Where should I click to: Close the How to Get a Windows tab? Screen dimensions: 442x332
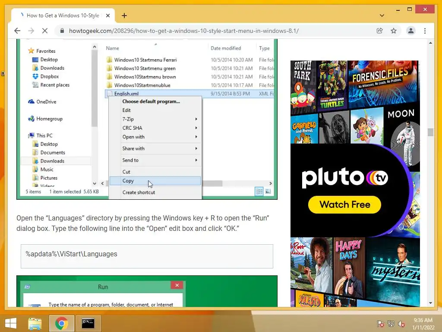click(x=107, y=16)
